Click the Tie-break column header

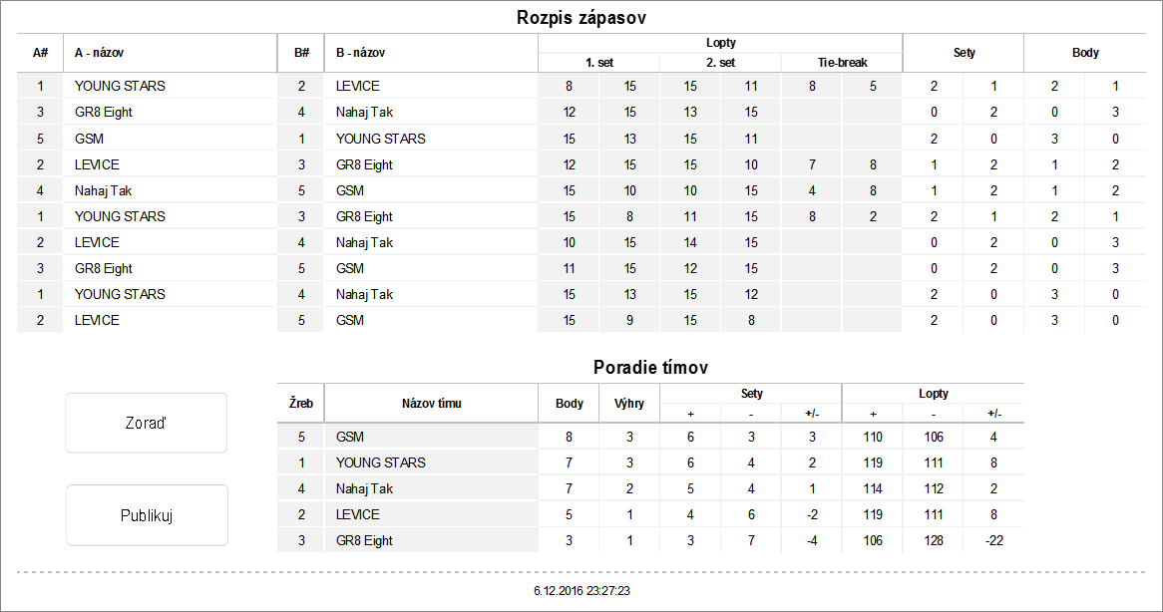[x=842, y=62]
